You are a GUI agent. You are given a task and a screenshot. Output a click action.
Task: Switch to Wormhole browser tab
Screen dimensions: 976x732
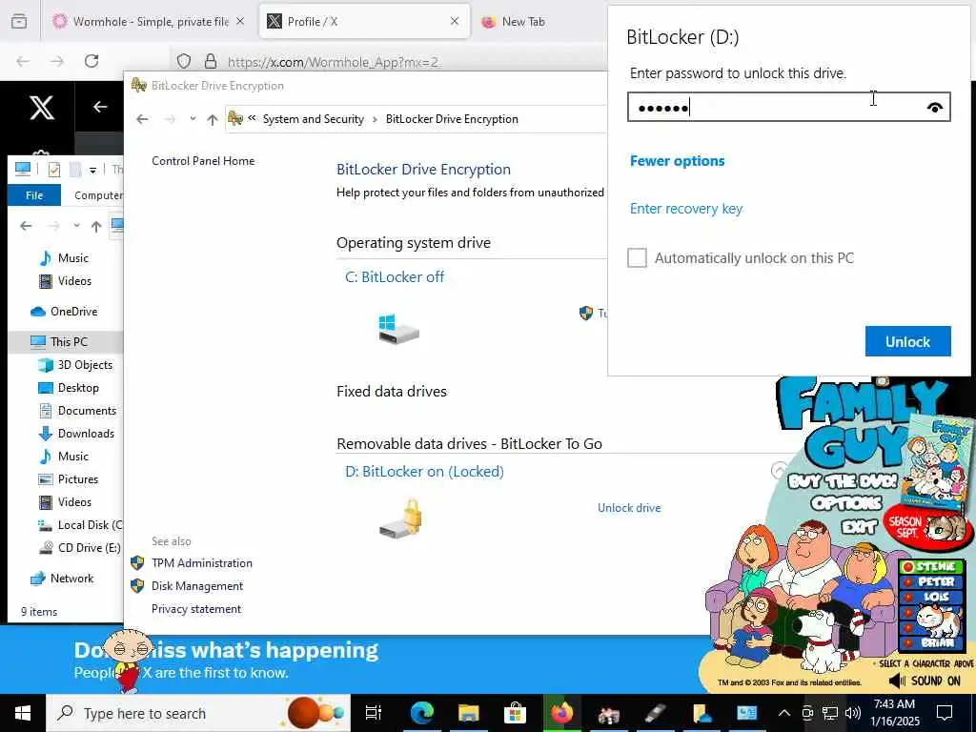click(x=151, y=21)
